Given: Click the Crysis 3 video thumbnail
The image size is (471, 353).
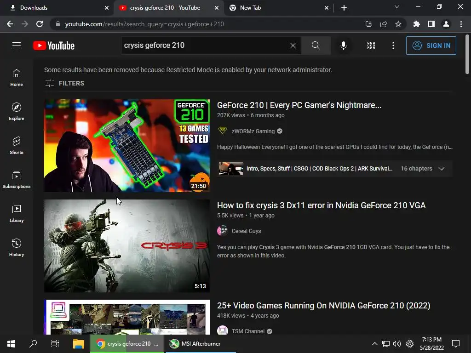Looking at the screenshot, I should click(127, 246).
